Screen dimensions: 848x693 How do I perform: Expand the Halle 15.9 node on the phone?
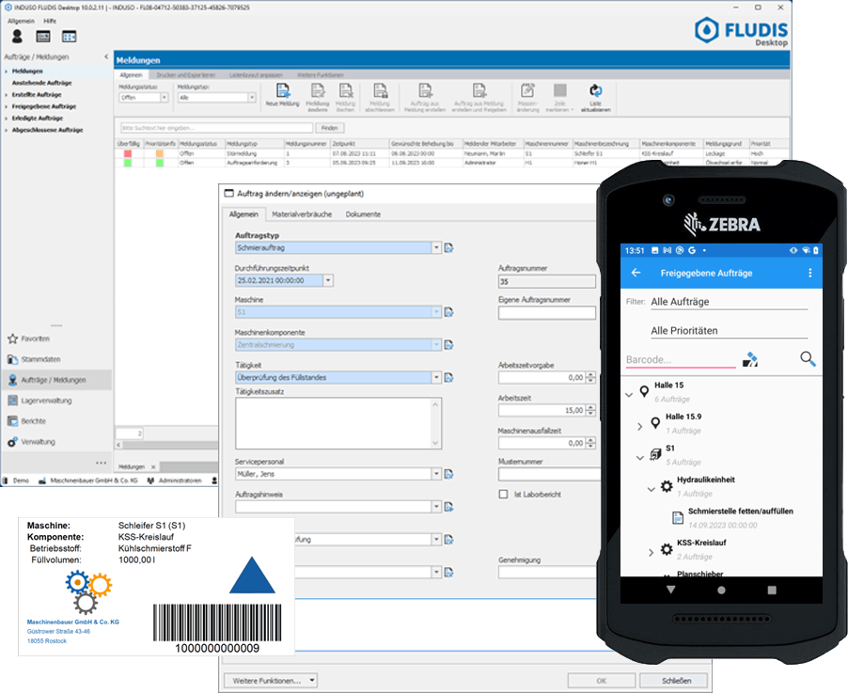[640, 426]
